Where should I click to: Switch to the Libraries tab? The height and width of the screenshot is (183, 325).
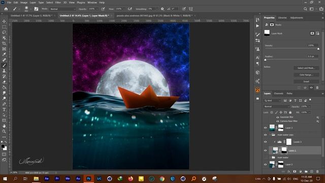(282, 18)
